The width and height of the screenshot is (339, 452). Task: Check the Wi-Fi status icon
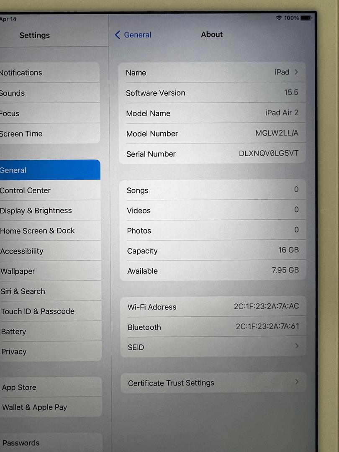point(279,18)
